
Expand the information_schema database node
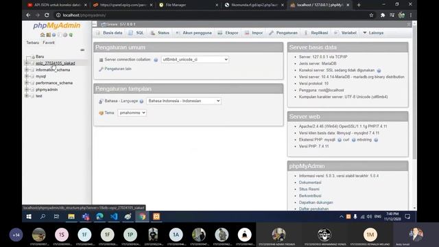[27, 70]
